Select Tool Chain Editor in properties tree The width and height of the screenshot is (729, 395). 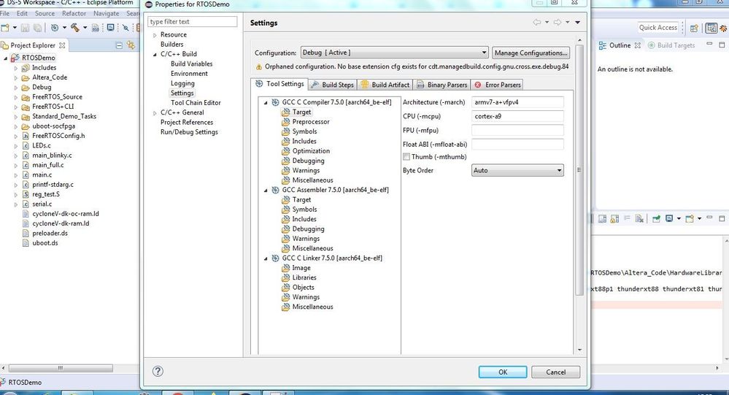pyautogui.click(x=196, y=103)
